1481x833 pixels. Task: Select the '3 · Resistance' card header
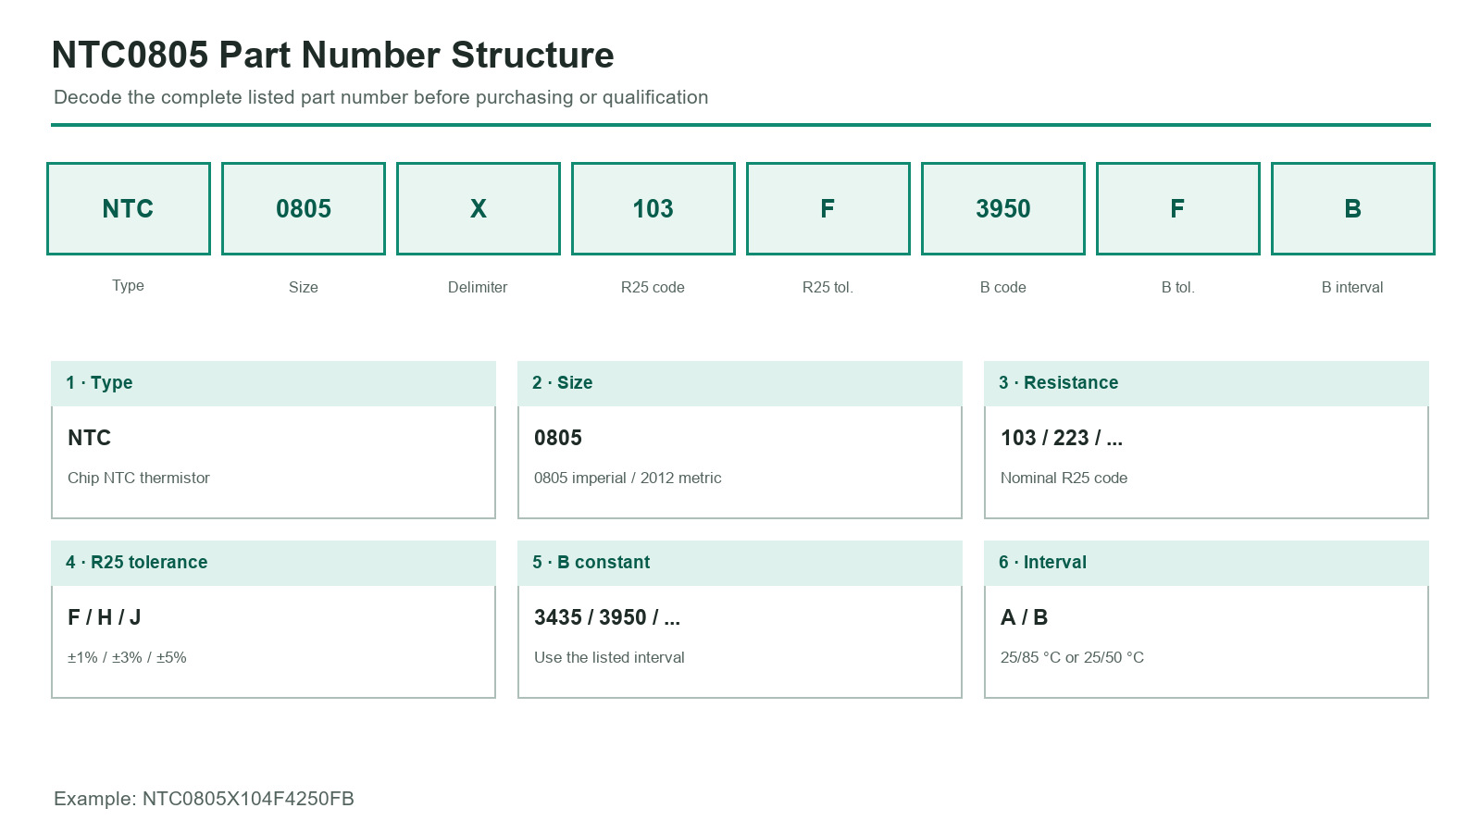tap(1206, 383)
